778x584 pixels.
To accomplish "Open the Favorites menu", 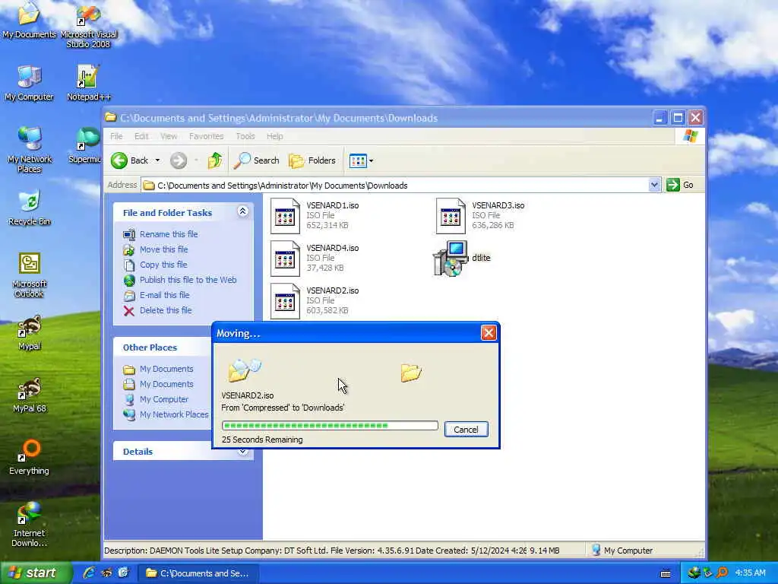I will click(x=207, y=136).
